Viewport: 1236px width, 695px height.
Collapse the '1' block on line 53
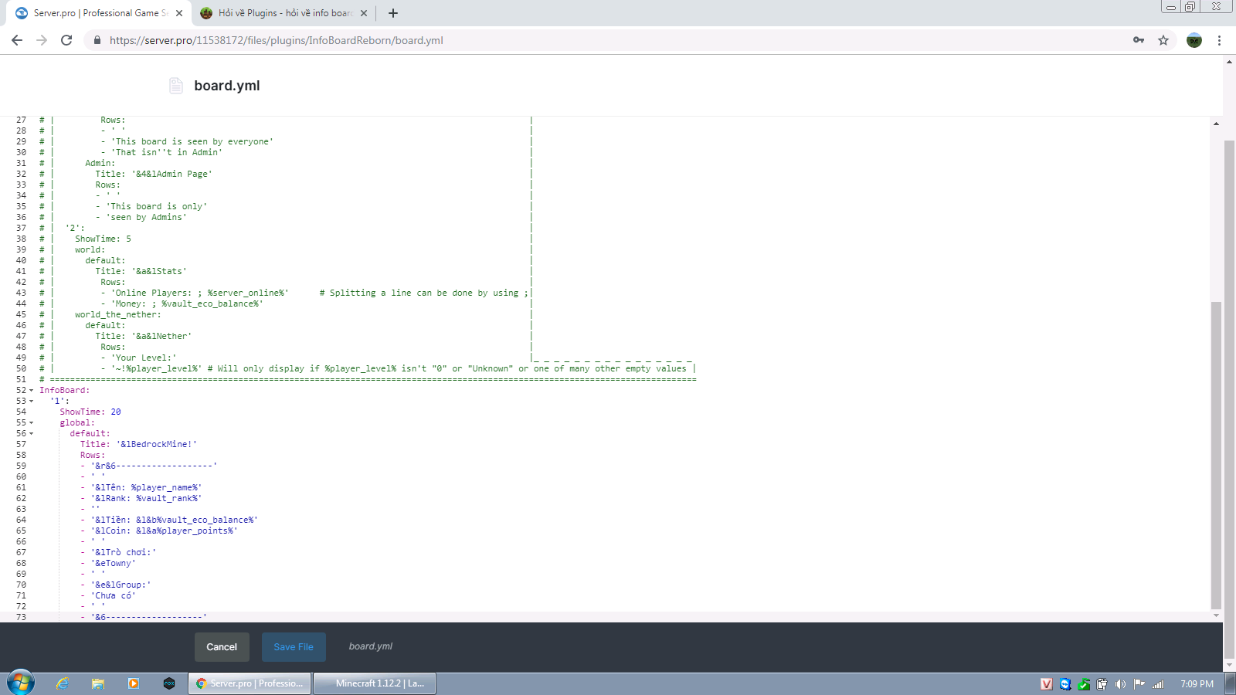click(x=31, y=402)
